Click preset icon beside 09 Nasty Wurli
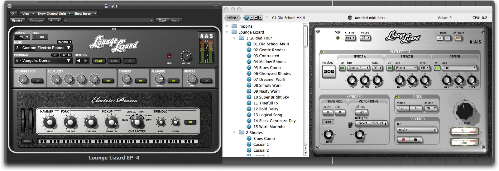This screenshot has height=171, width=499. coord(249,91)
